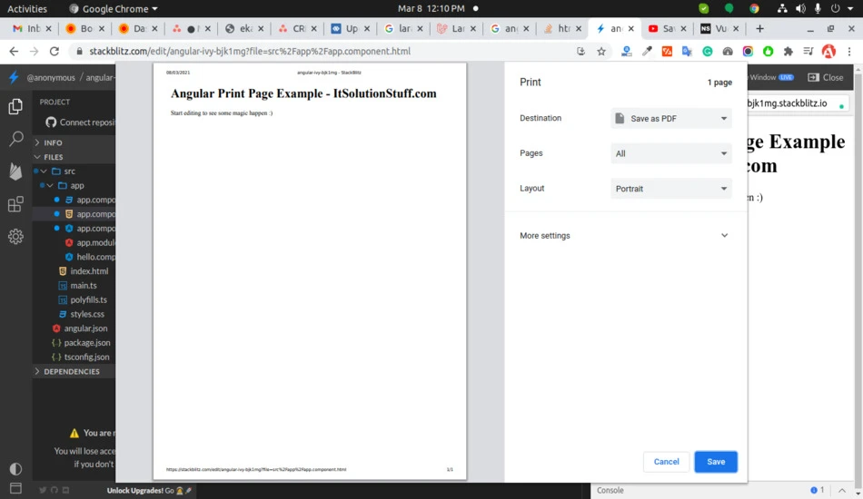This screenshot has width=863, height=499.
Task: Expand the INFO section
Action: coord(74,142)
